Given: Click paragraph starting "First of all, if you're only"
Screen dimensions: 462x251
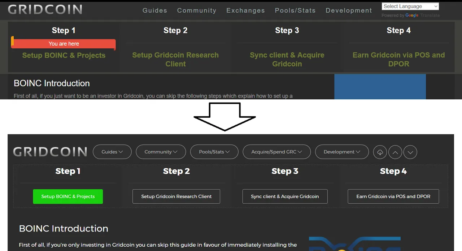Looking at the screenshot, I should (158, 245).
